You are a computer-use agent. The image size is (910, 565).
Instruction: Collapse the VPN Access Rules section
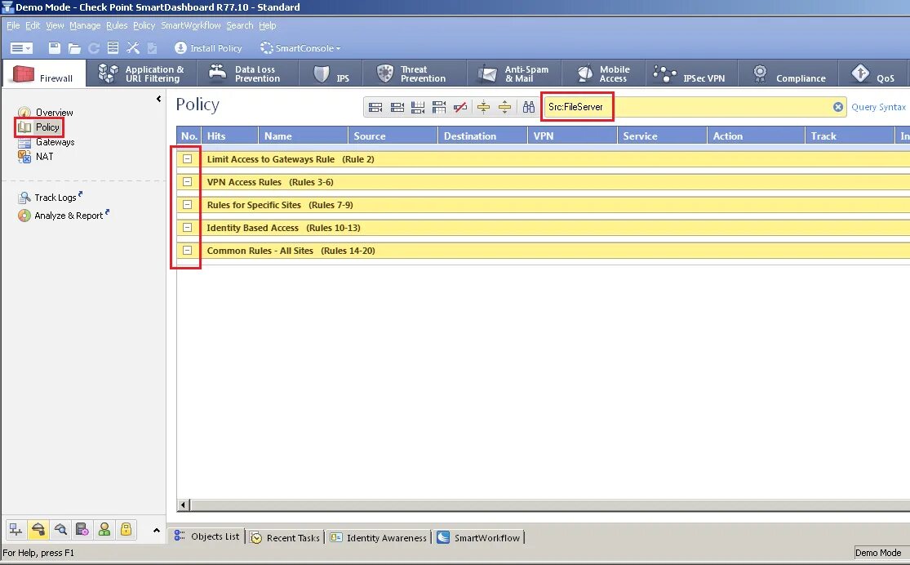(188, 182)
